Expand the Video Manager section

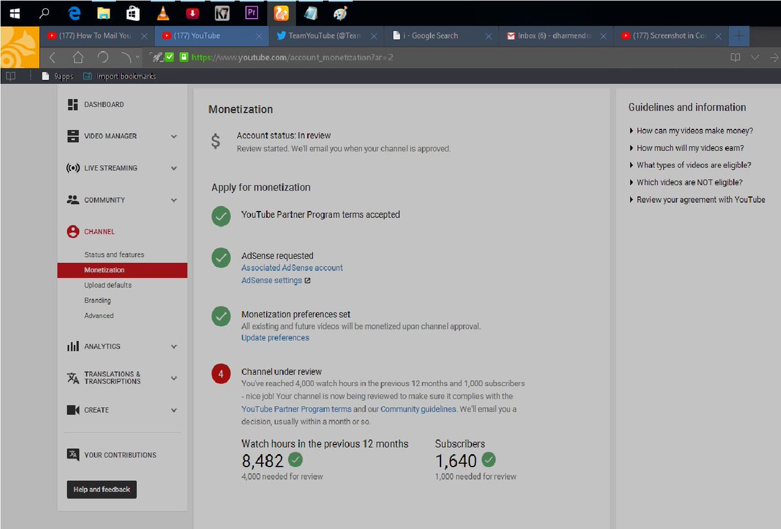click(174, 137)
